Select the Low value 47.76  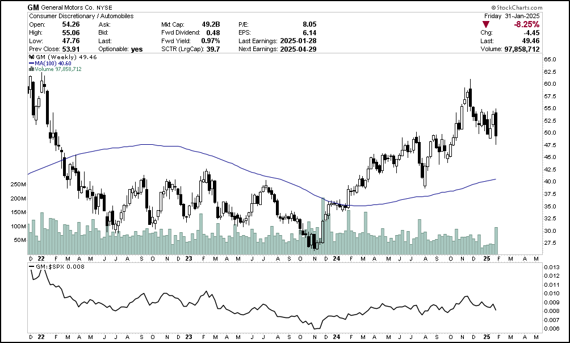[71, 41]
